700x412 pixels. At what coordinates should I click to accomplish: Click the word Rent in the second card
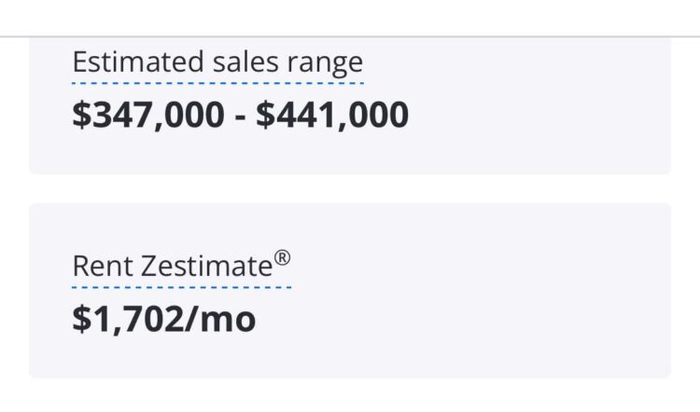tap(103, 267)
